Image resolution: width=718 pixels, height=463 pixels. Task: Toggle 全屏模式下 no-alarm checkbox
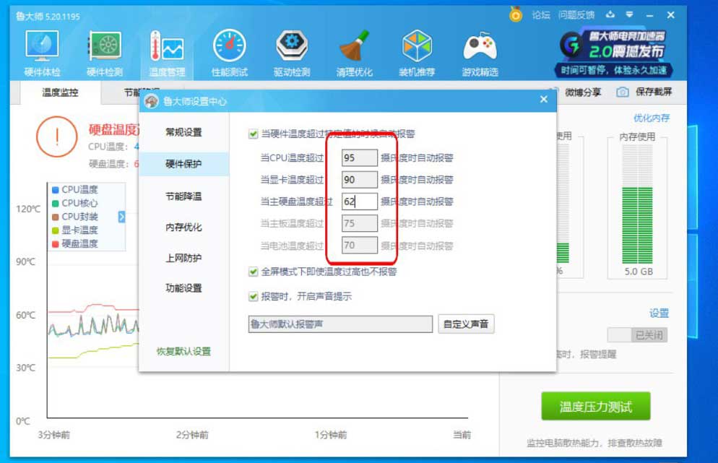tap(253, 272)
